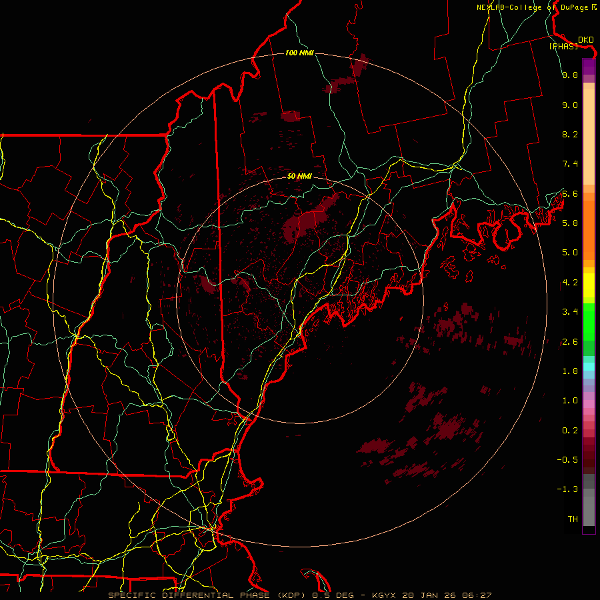Select the 9.0 value on color scale
The width and height of the screenshot is (600, 600).
coord(570,105)
